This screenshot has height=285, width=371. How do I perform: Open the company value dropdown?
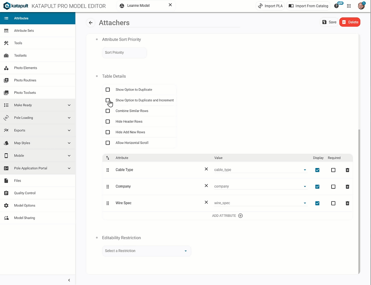(x=260, y=186)
